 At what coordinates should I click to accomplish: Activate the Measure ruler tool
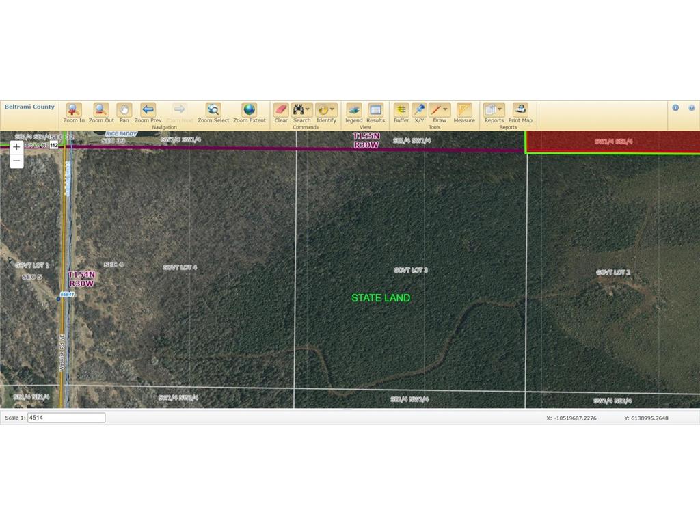tap(464, 110)
